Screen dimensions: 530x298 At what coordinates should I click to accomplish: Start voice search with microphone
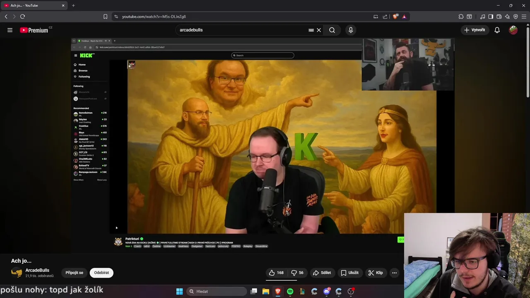coord(351,30)
